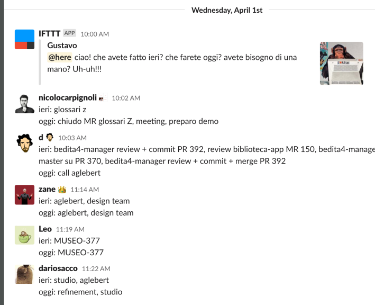Click the @here mention in Gustavo's message
Viewport: 375px width, 305px height.
tap(60, 57)
